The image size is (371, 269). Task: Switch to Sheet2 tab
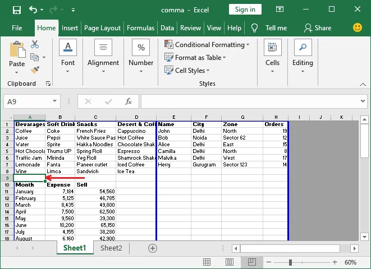point(111,248)
